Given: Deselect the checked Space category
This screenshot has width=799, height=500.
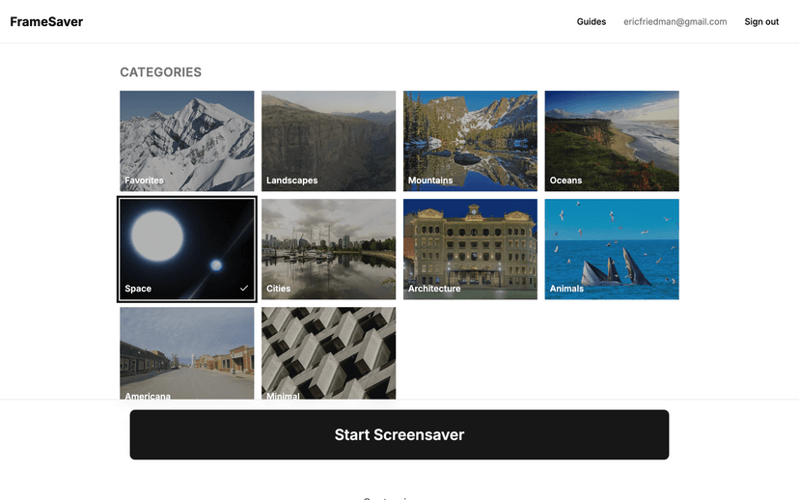Looking at the screenshot, I should point(186,249).
